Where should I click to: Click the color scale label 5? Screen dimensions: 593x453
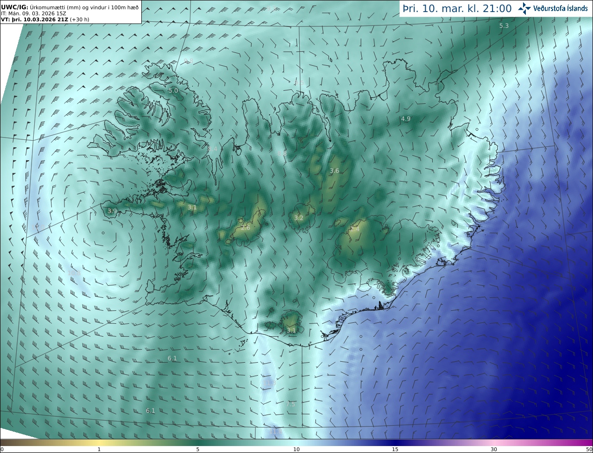pyautogui.click(x=198, y=449)
